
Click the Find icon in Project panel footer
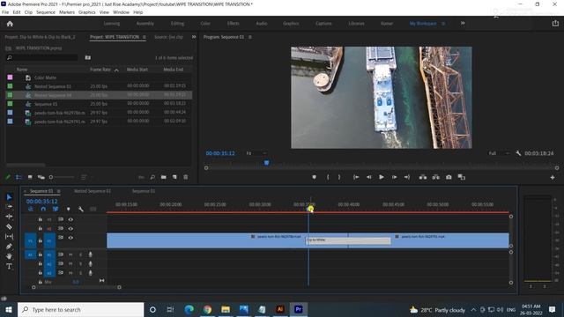(x=152, y=177)
